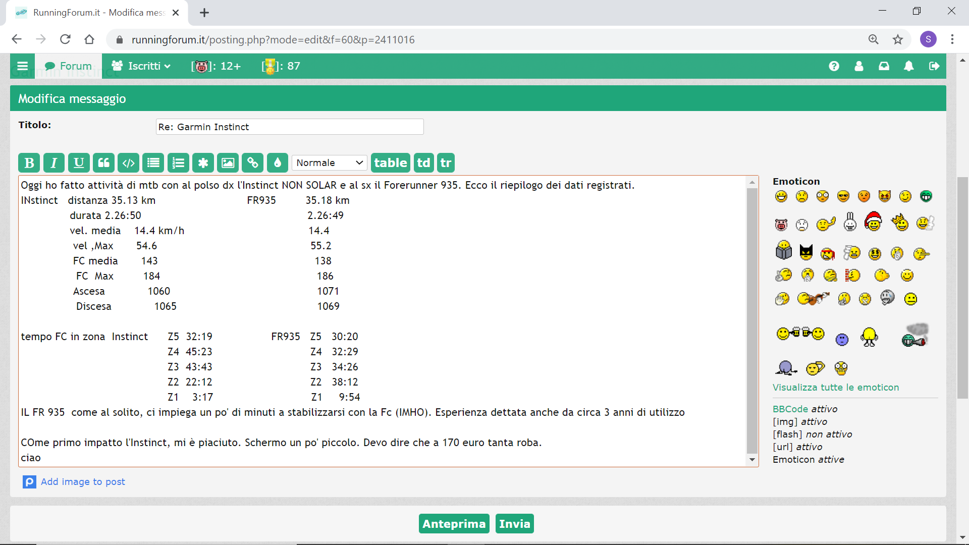
Task: Open the font color picker drop icon
Action: tap(277, 163)
